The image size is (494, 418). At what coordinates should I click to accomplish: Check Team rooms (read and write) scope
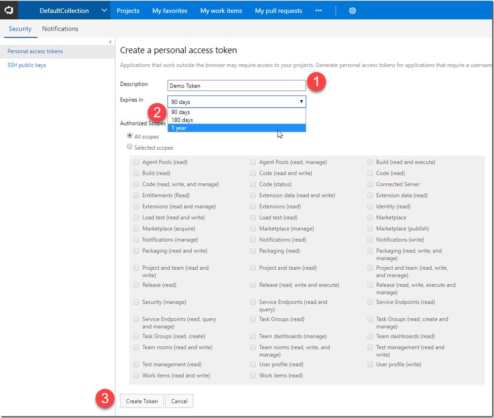click(136, 347)
